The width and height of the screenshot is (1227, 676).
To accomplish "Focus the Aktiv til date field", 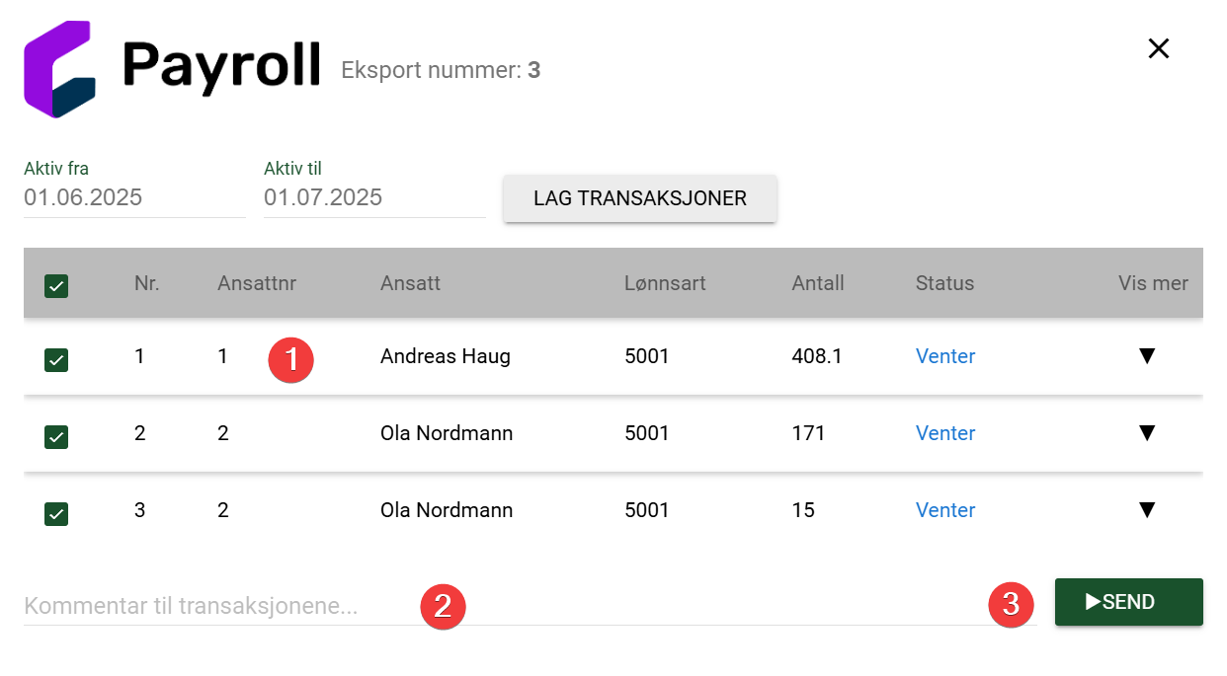I will click(x=374, y=197).
